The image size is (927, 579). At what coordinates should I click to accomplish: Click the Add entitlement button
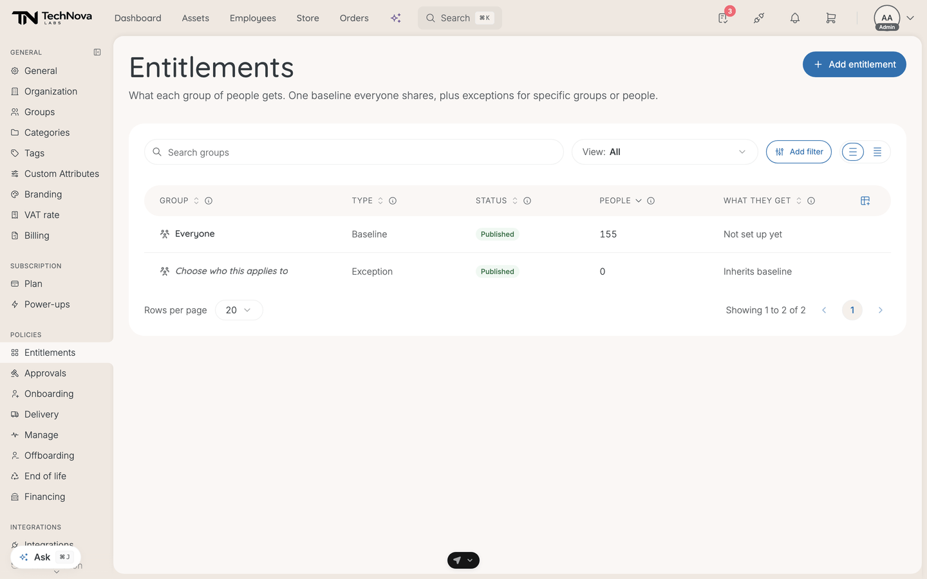854,64
